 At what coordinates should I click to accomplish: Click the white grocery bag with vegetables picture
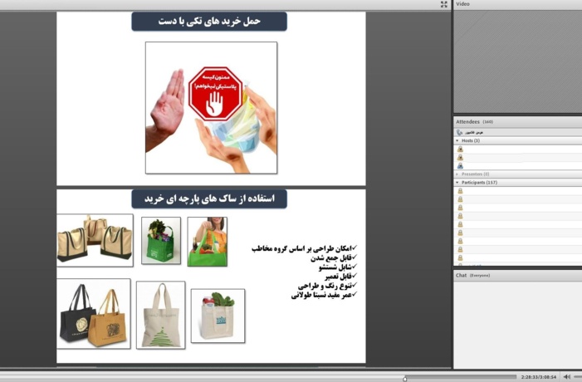[218, 316]
